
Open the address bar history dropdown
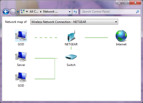(69, 12)
